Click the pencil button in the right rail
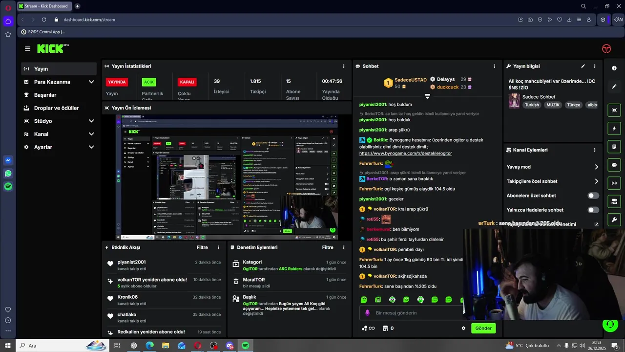Viewport: 625px width, 352px height. click(614, 87)
